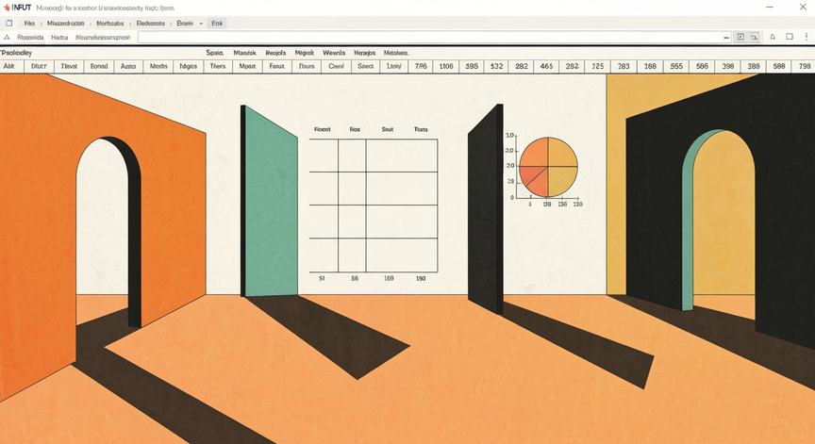Click the second boxed icon beside the play-box icon

[755, 37]
